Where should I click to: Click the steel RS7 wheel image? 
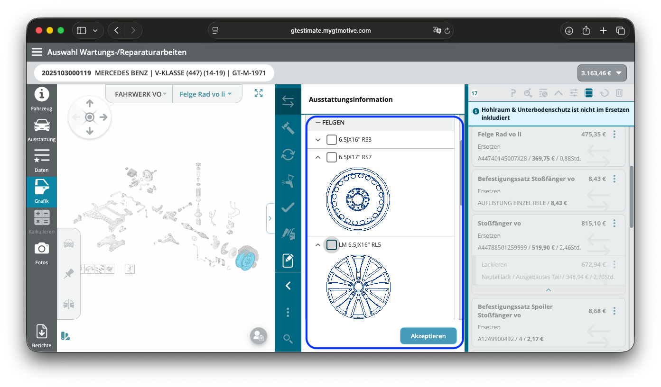pos(358,199)
